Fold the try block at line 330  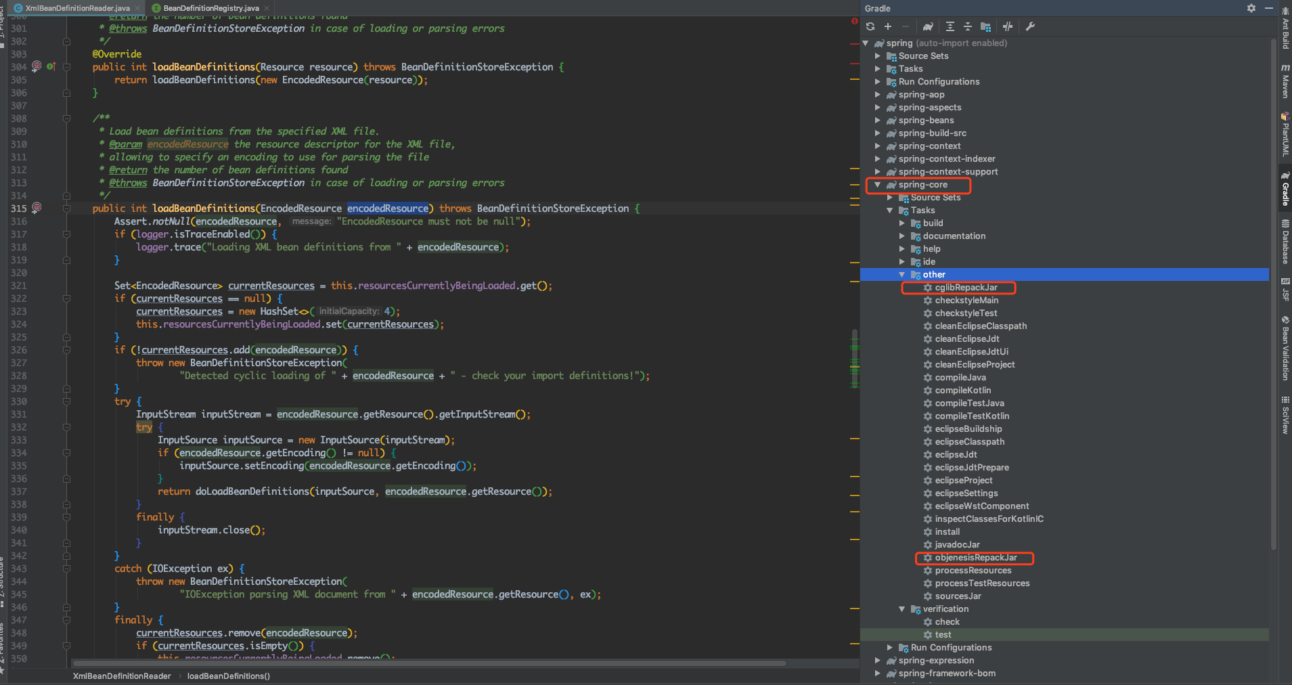66,401
